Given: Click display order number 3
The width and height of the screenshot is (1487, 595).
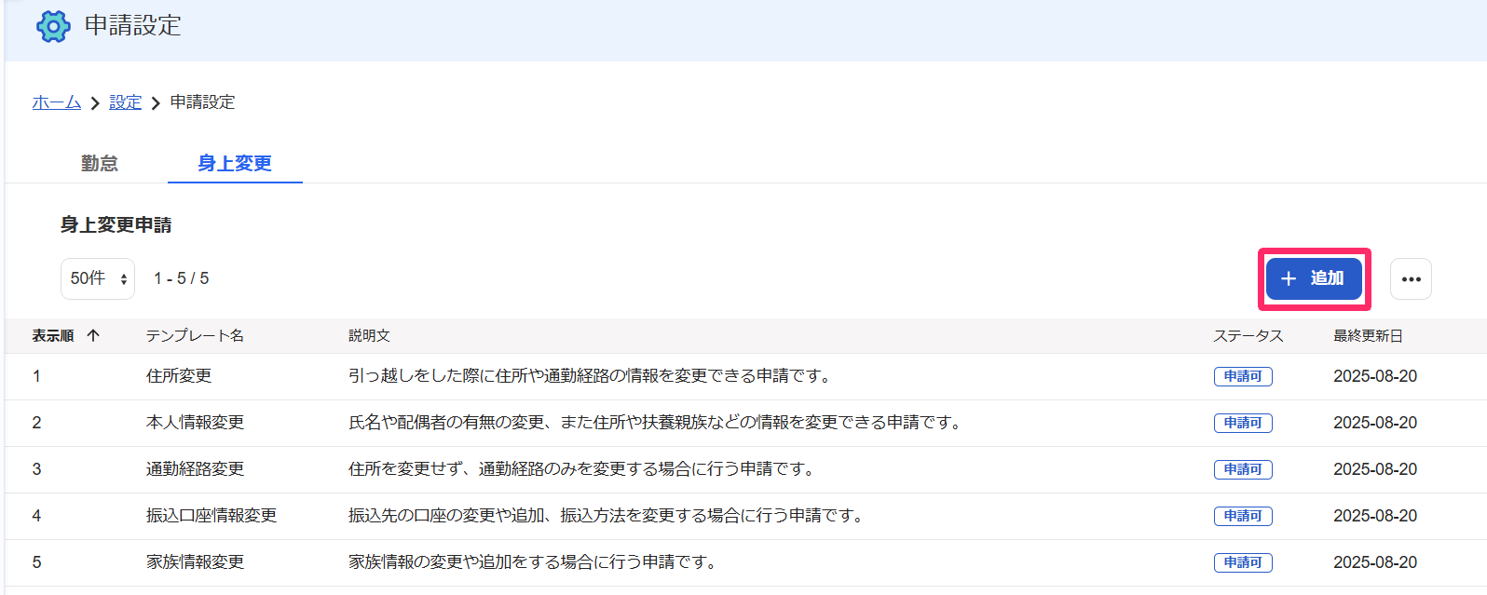Looking at the screenshot, I should coord(37,469).
